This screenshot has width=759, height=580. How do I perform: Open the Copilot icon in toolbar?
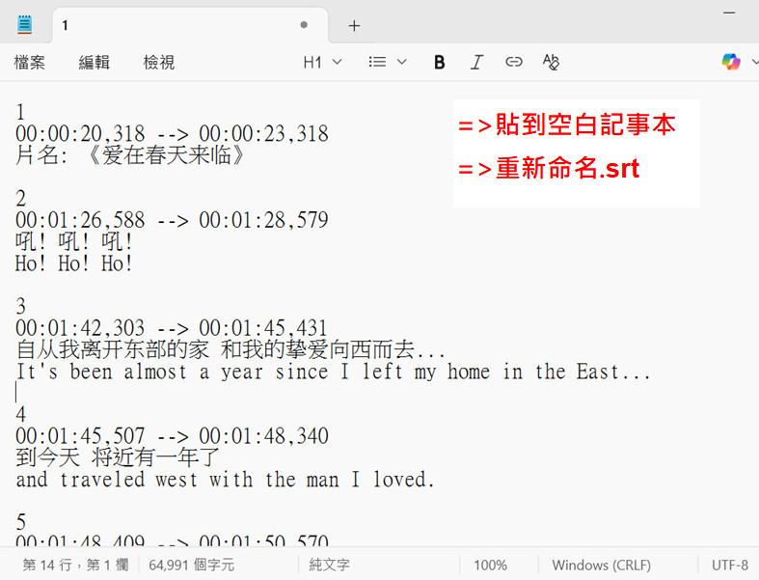click(x=731, y=63)
